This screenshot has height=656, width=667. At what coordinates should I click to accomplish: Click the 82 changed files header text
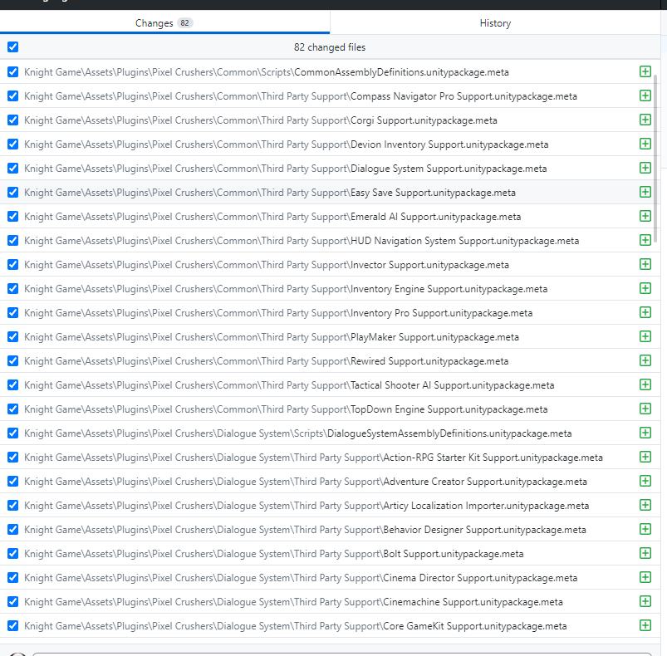click(330, 47)
